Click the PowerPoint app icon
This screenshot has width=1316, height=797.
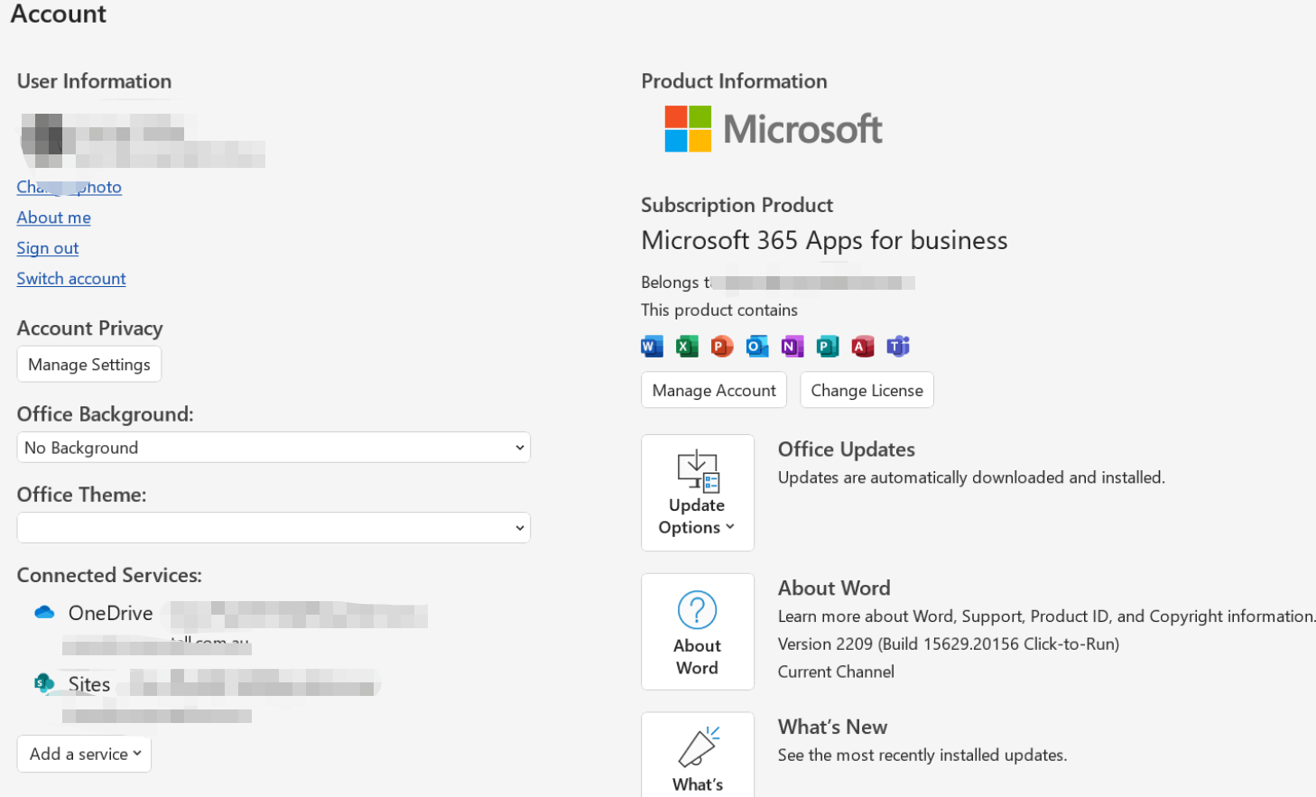(722, 347)
